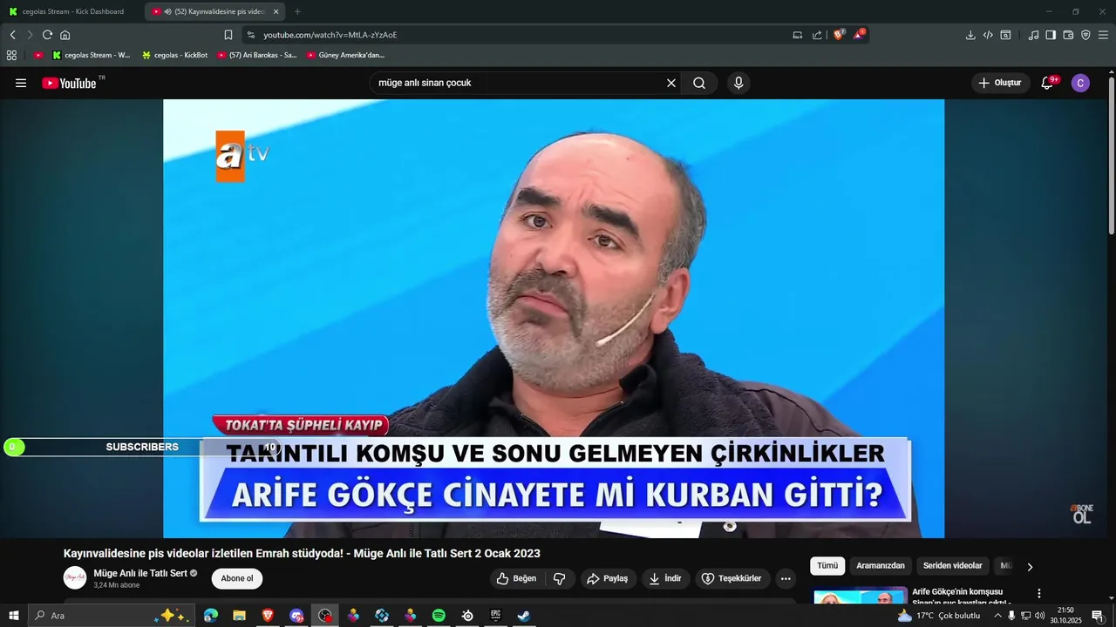Reload the current page

47,35
